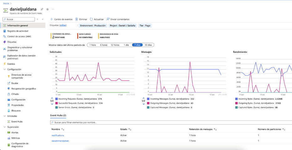Viewport: 292px width, 150px height.
Task: Click the Control de acceso (IAM) icon
Action: (5, 36)
